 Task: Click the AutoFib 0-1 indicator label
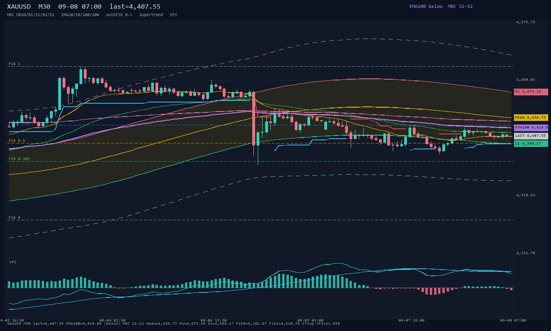(119, 15)
